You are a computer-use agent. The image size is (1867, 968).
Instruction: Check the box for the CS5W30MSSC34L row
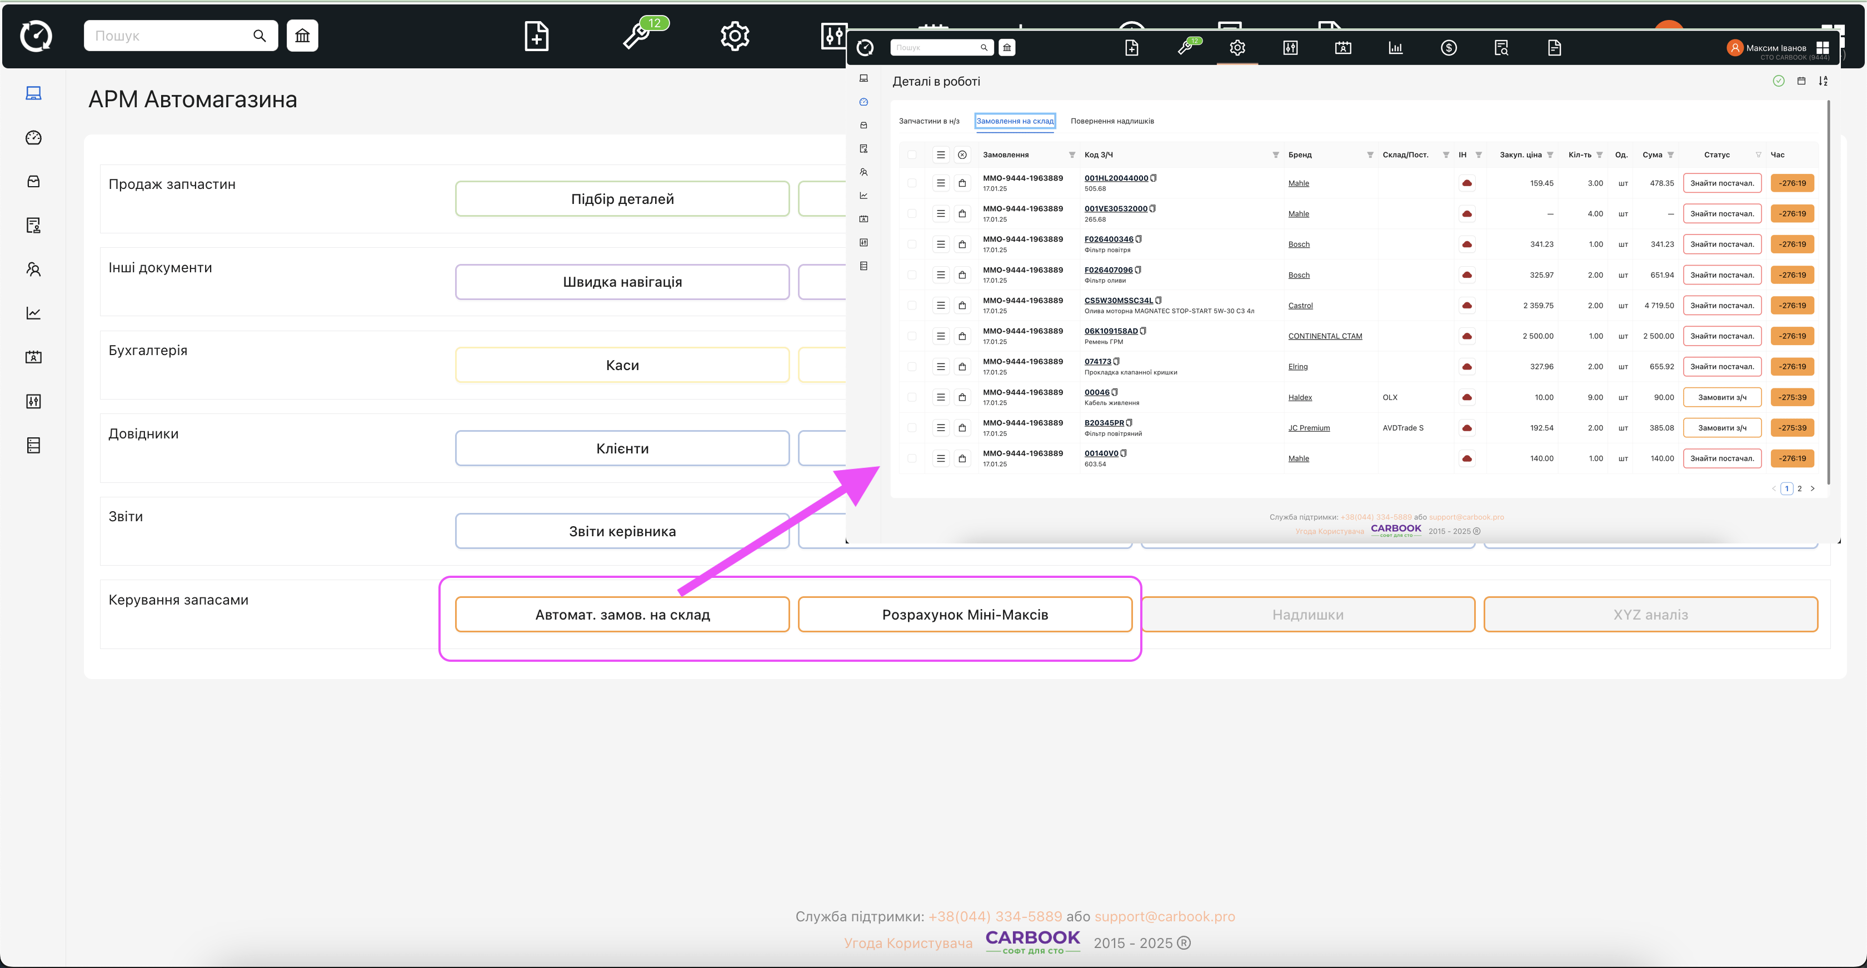click(x=912, y=306)
